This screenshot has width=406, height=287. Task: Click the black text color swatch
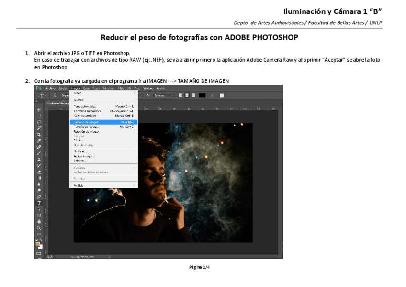(203, 95)
